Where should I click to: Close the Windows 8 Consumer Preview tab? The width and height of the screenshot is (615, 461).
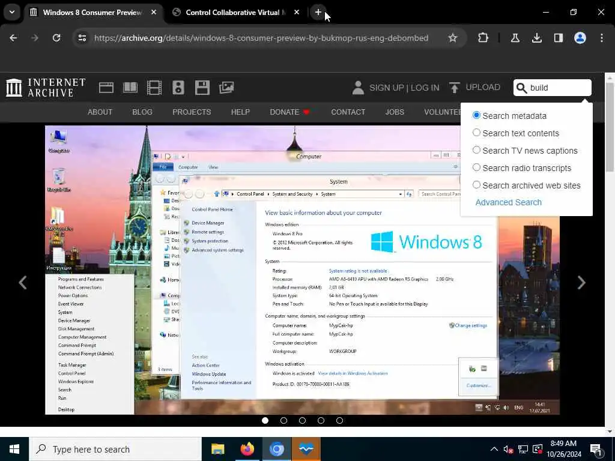pyautogui.click(x=154, y=12)
